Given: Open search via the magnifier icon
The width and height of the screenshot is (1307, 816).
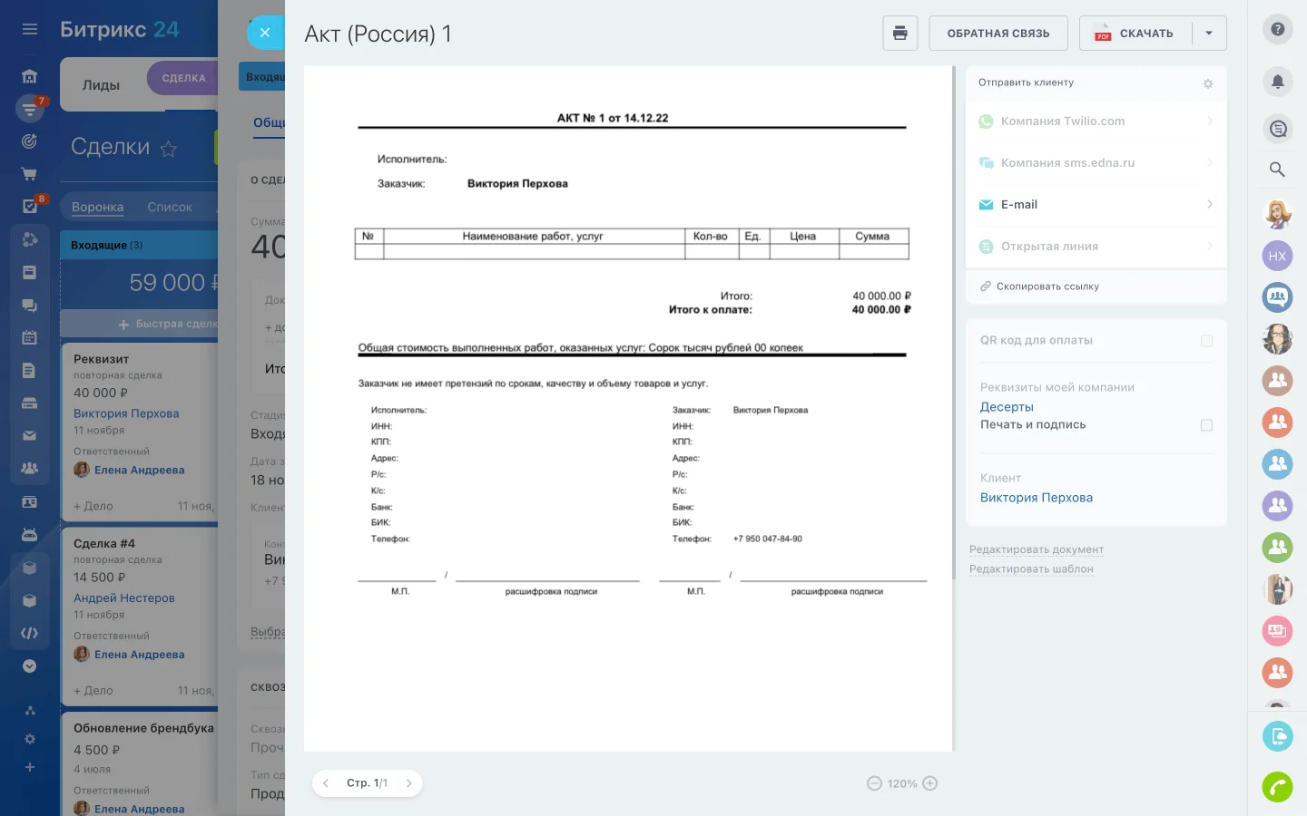Looking at the screenshot, I should click(1277, 170).
